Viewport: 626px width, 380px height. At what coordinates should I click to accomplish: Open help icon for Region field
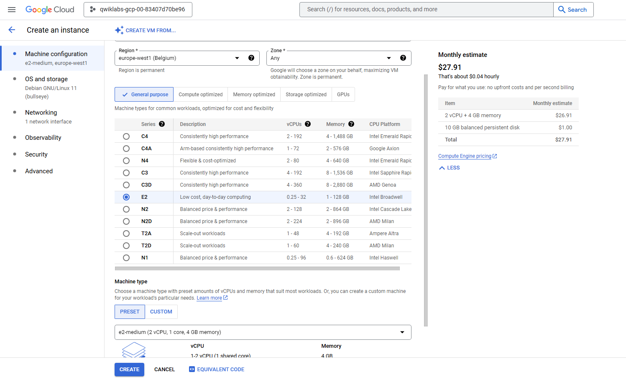pyautogui.click(x=251, y=58)
